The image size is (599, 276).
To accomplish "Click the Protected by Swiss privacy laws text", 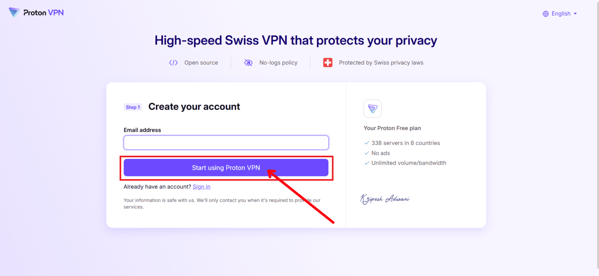I will (x=381, y=63).
